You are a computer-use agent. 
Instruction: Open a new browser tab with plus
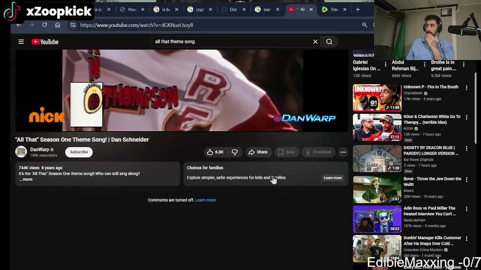pyautogui.click(x=357, y=9)
